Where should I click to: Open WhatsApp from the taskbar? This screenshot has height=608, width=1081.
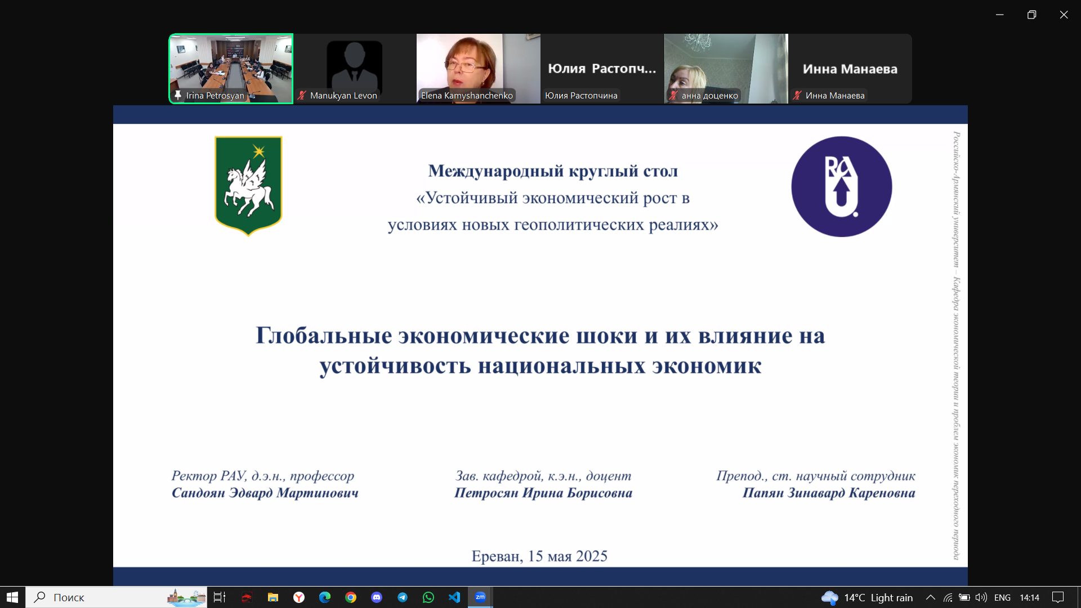(x=428, y=597)
